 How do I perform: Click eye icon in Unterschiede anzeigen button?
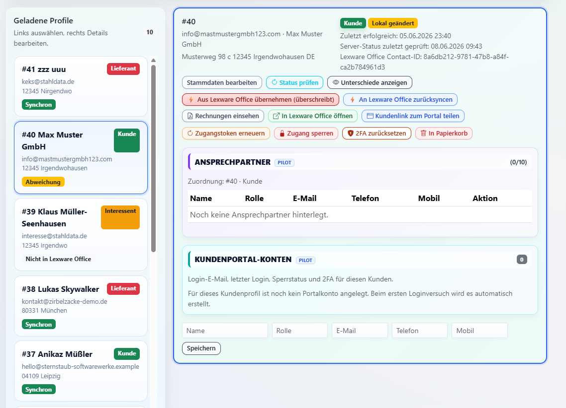[336, 82]
